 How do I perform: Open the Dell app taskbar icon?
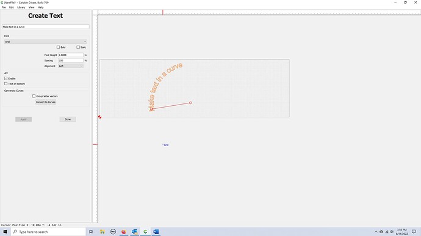113,232
